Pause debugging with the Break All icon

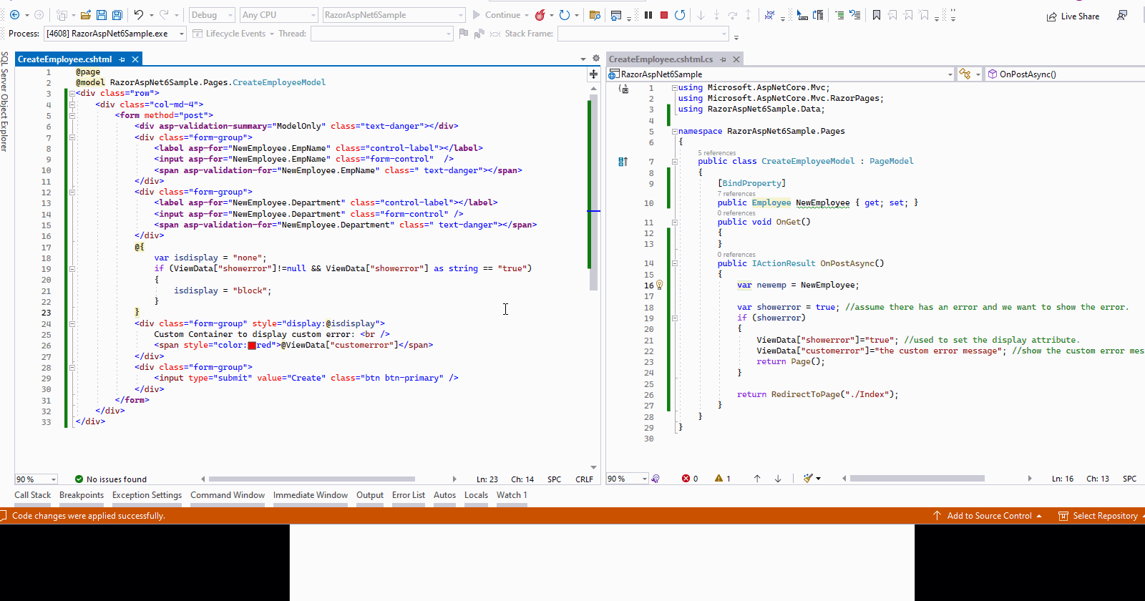tap(648, 15)
